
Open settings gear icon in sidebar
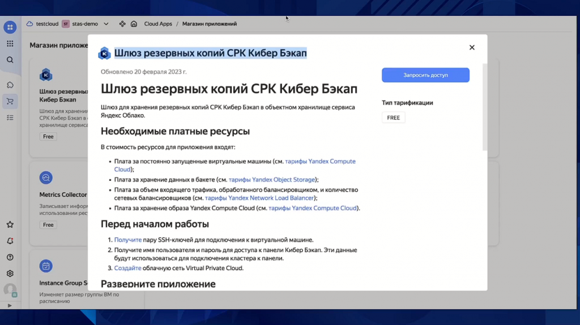tap(10, 274)
